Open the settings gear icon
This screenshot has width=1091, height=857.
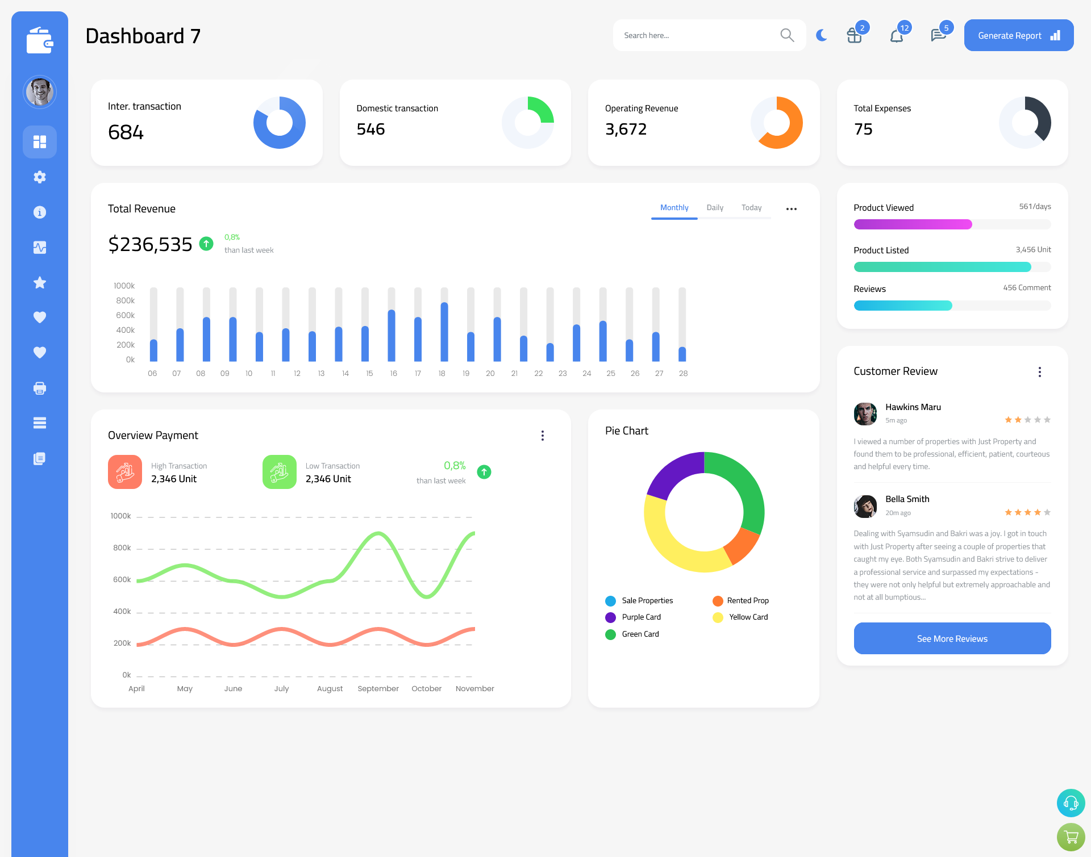[40, 177]
